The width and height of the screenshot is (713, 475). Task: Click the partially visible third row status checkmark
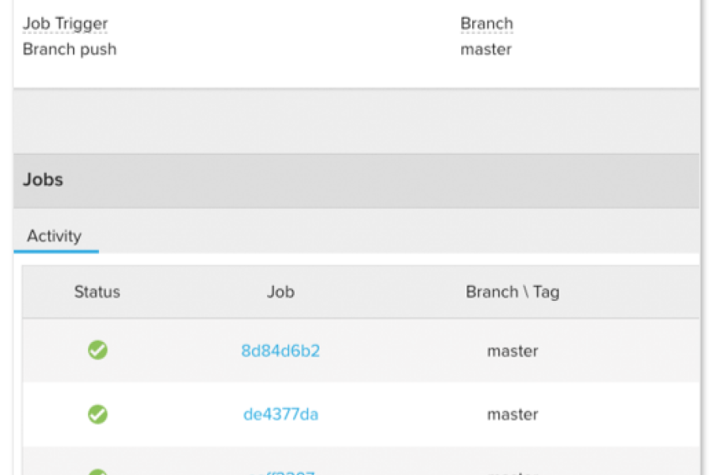(x=97, y=472)
